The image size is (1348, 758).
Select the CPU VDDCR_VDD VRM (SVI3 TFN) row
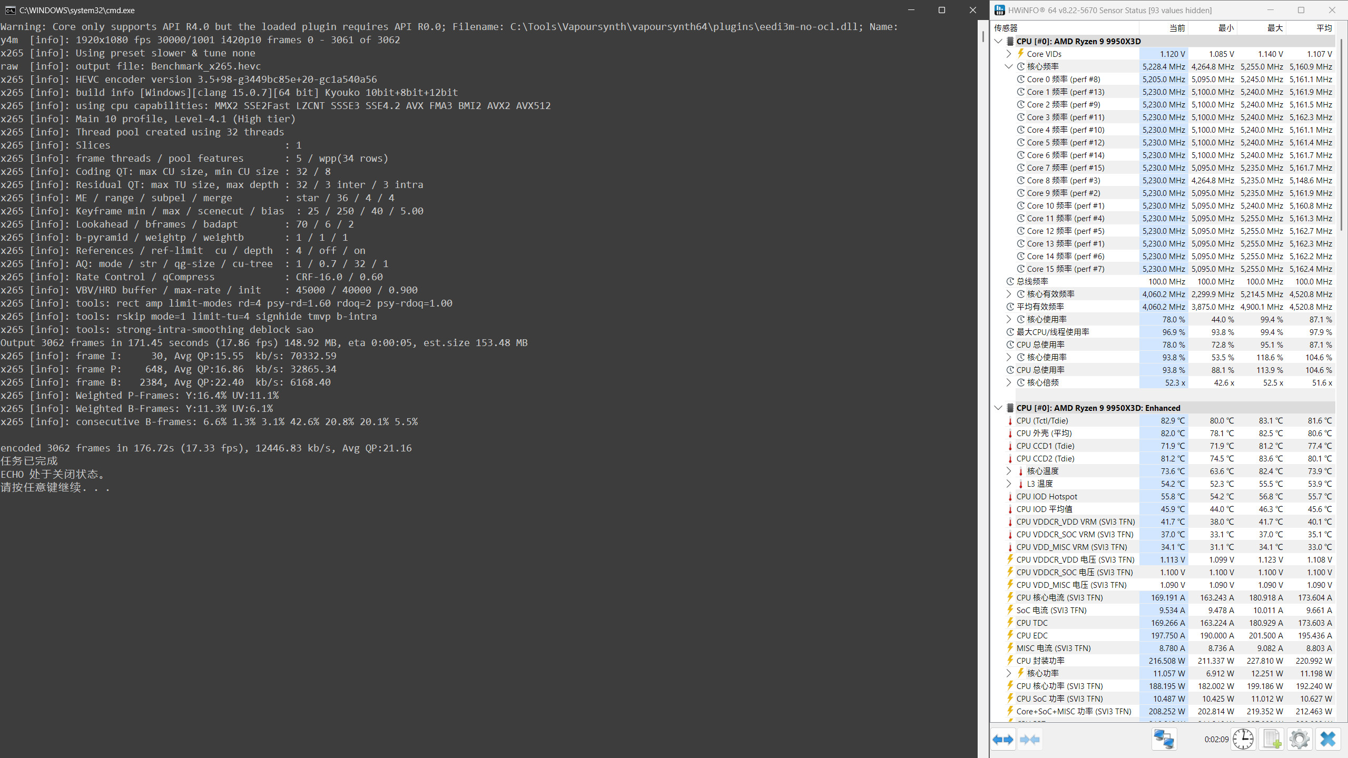tap(1163, 521)
